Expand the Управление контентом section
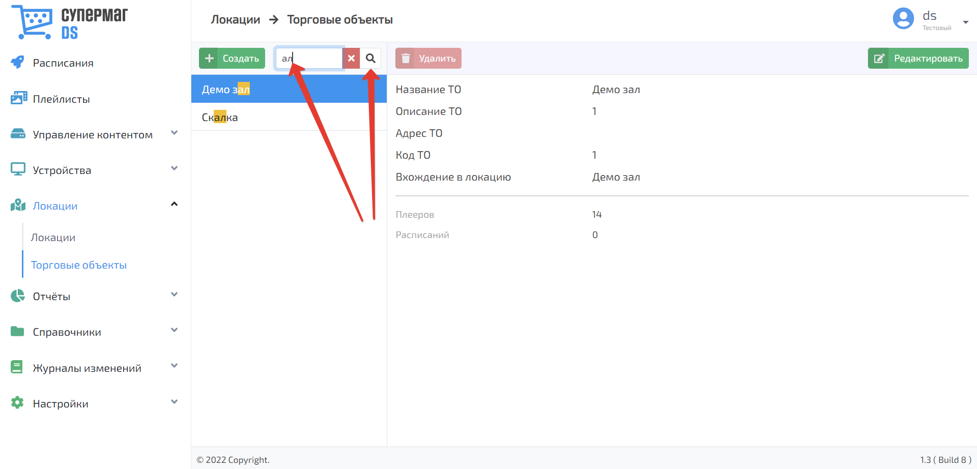This screenshot has width=977, height=469. [175, 133]
